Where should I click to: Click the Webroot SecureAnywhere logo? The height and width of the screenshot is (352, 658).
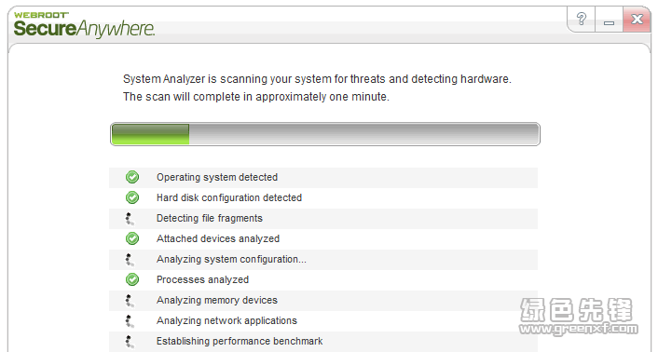84,25
